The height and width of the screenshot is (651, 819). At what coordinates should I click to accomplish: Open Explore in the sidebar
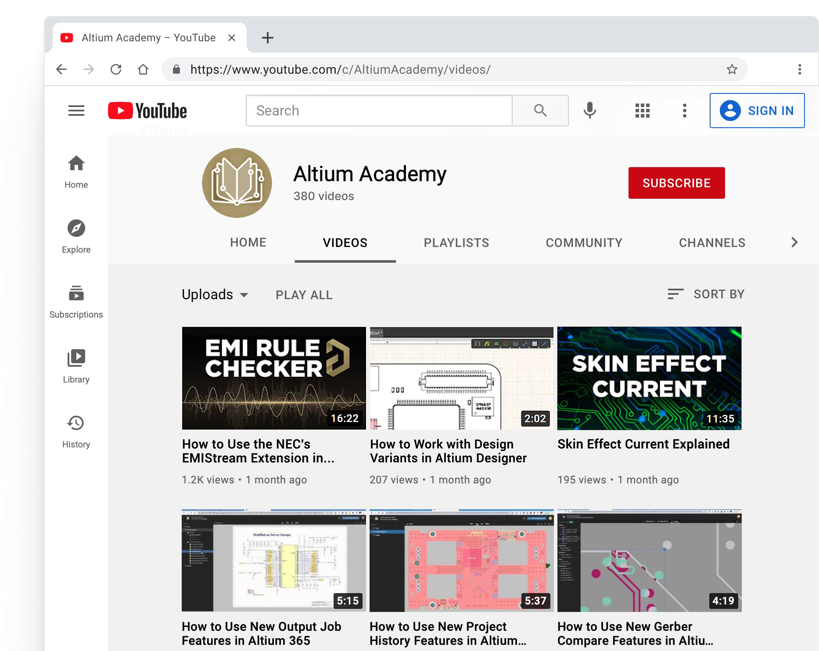click(76, 237)
